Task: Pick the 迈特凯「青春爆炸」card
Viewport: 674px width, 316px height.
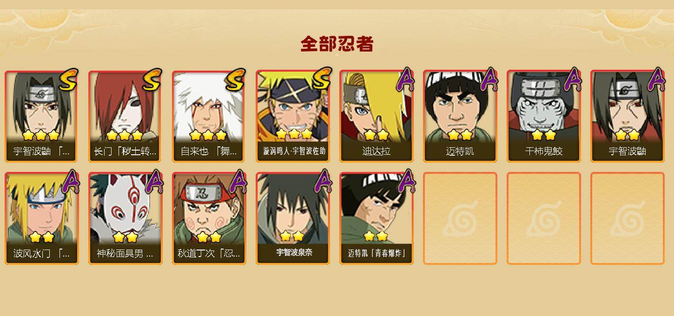Action: [377, 218]
